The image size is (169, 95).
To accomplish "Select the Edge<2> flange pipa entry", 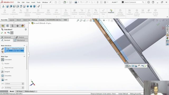I will pos(15,50).
